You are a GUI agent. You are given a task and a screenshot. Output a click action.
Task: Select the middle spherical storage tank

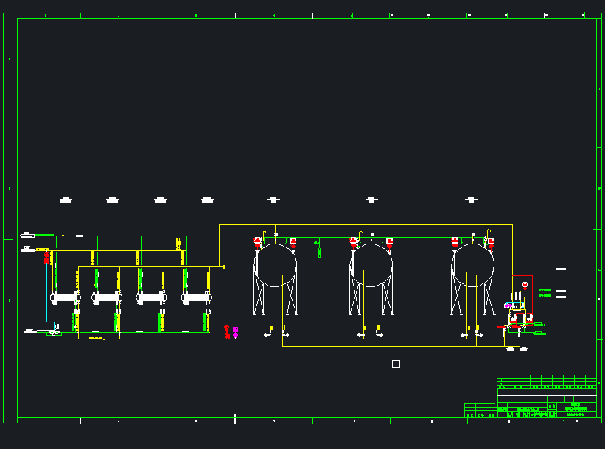click(371, 266)
